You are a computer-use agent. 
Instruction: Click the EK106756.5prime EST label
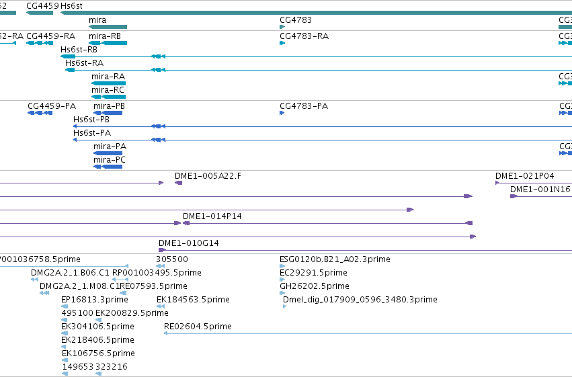[x=99, y=353]
